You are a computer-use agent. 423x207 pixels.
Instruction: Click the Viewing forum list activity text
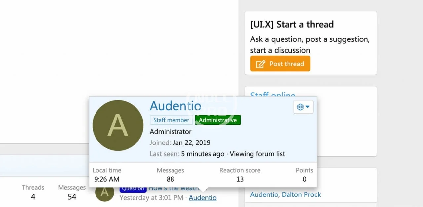257,154
